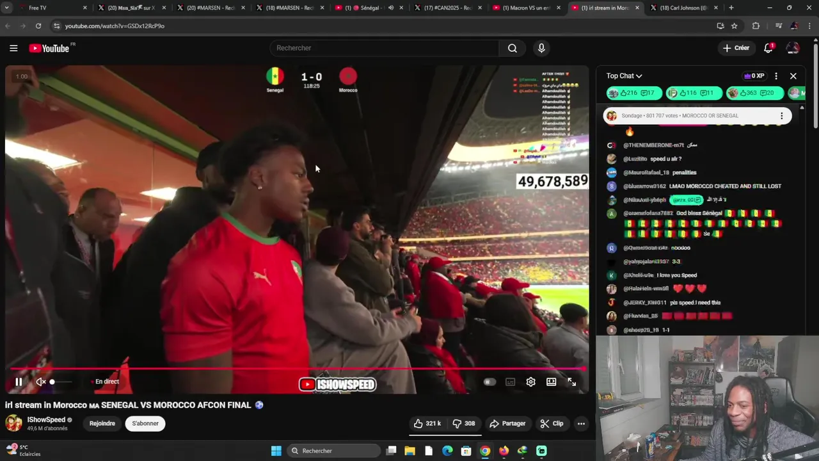The width and height of the screenshot is (819, 461).
Task: Share the video via Partager
Action: click(507, 423)
